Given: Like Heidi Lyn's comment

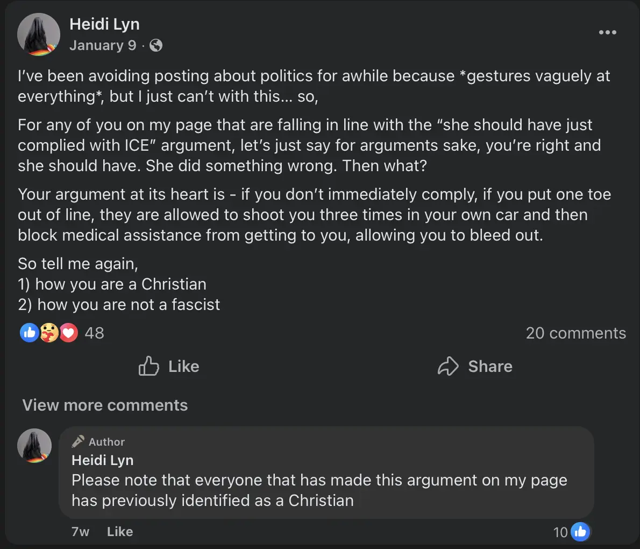Looking at the screenshot, I should [119, 532].
